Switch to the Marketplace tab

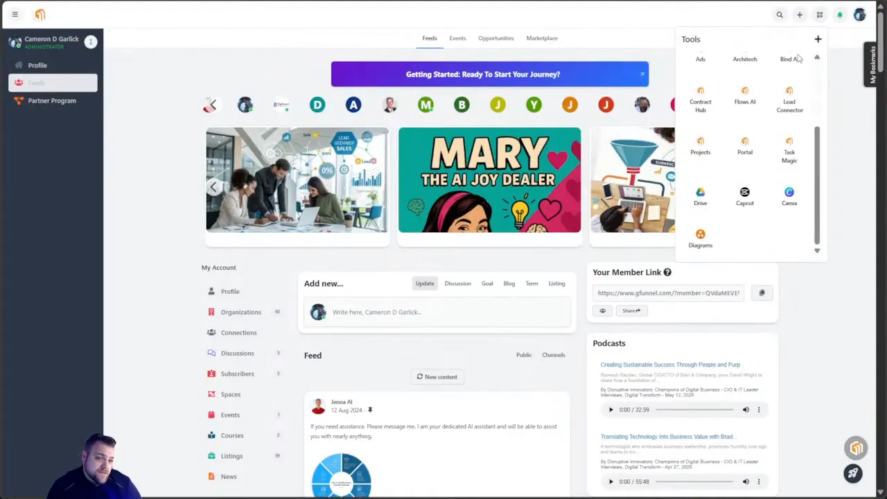point(542,38)
